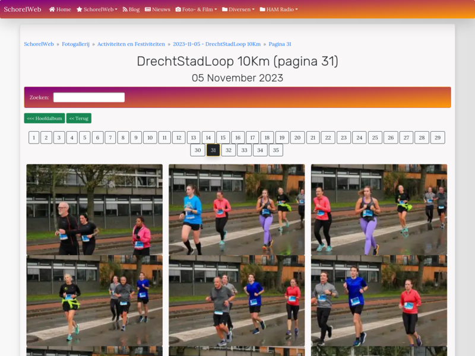475x356 pixels.
Task: Go to page 1
Action: [34, 138]
